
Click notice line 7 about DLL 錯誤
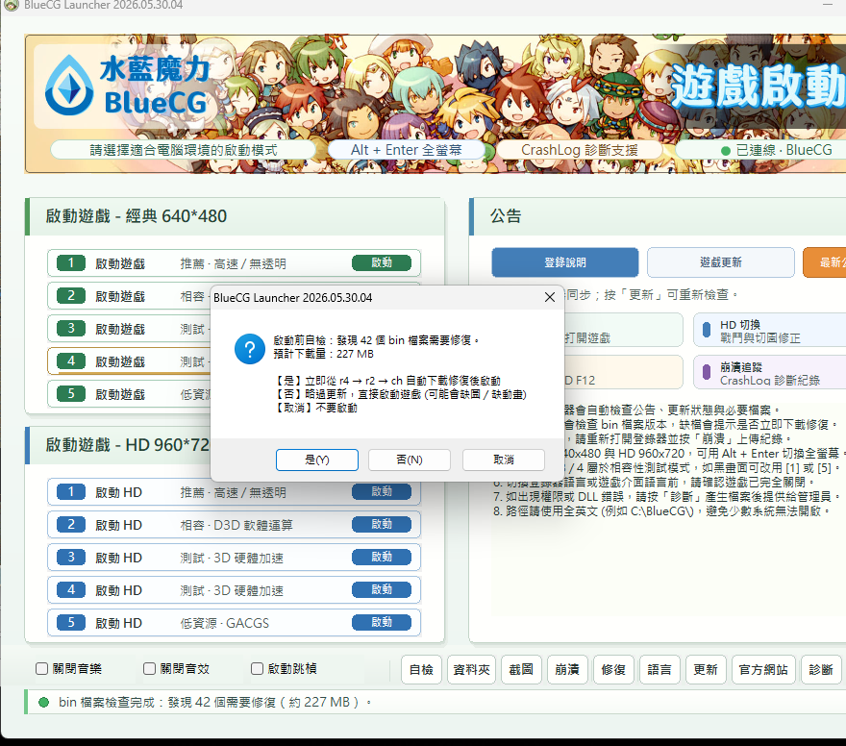pyautogui.click(x=667, y=496)
